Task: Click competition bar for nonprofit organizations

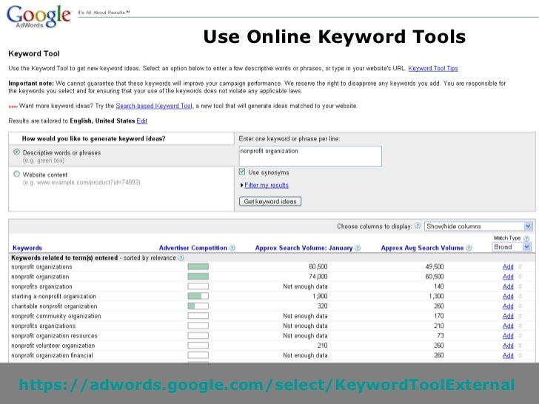Action: [x=198, y=266]
